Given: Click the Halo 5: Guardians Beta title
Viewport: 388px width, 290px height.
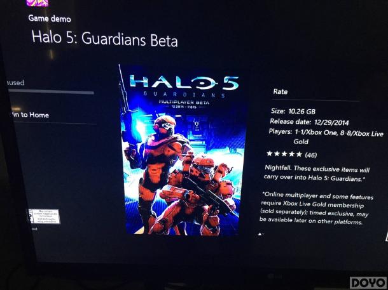Looking at the screenshot, I should pyautogui.click(x=104, y=38).
